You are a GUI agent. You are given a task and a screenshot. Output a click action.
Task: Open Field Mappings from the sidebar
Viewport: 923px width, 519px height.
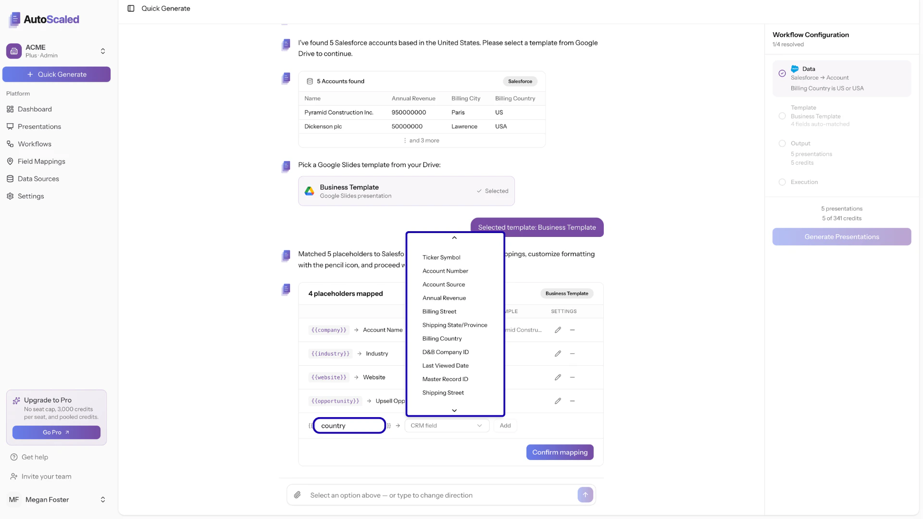click(x=41, y=161)
